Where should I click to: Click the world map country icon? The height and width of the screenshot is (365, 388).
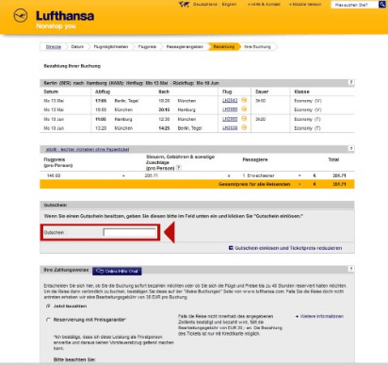tap(184, 5)
